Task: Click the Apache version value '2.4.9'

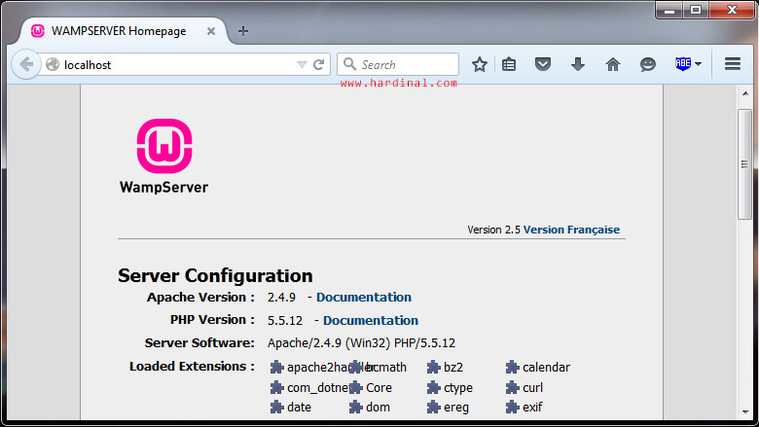Action: [x=281, y=297]
